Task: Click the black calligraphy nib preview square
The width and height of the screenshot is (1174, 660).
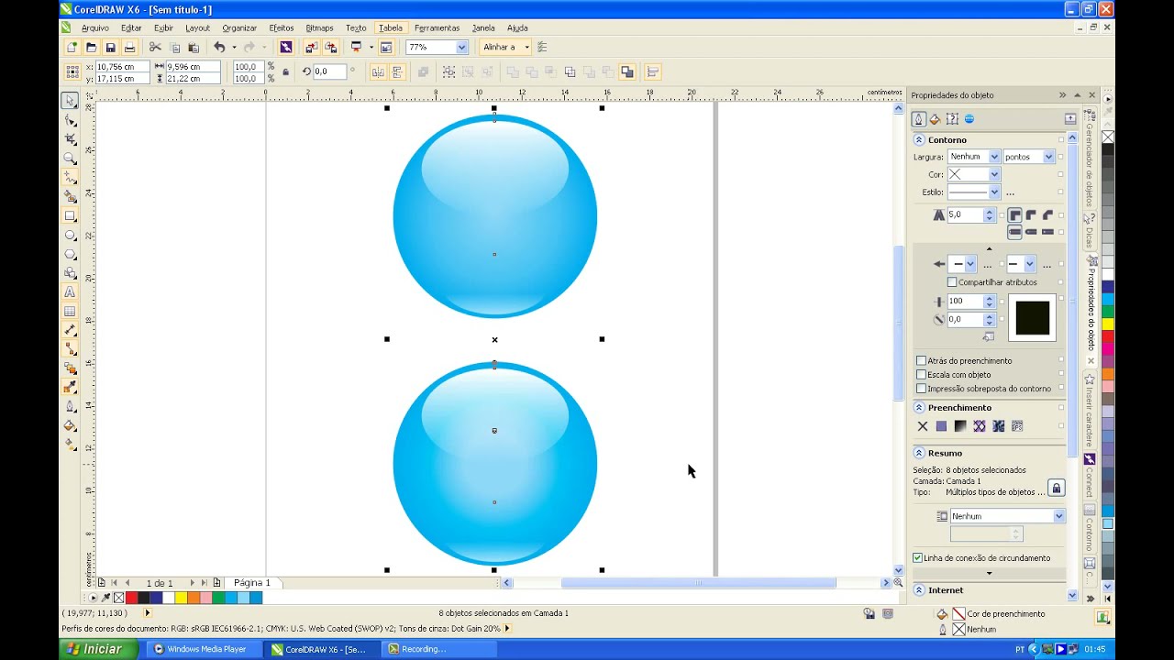Action: pyautogui.click(x=1033, y=318)
